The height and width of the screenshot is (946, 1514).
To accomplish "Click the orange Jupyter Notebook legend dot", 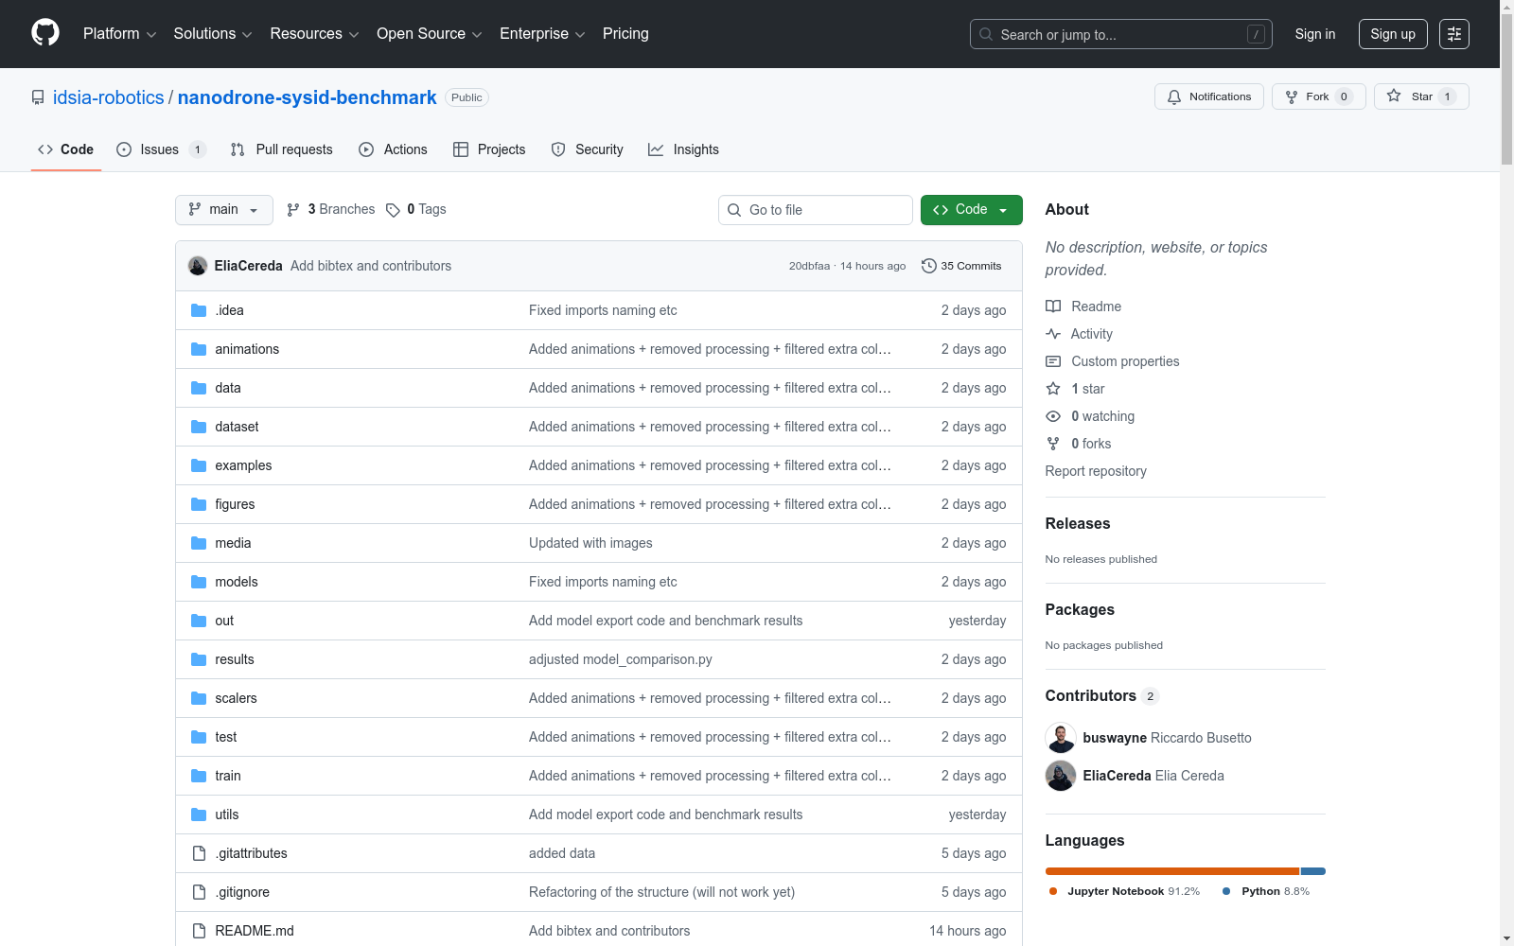I will (1053, 891).
